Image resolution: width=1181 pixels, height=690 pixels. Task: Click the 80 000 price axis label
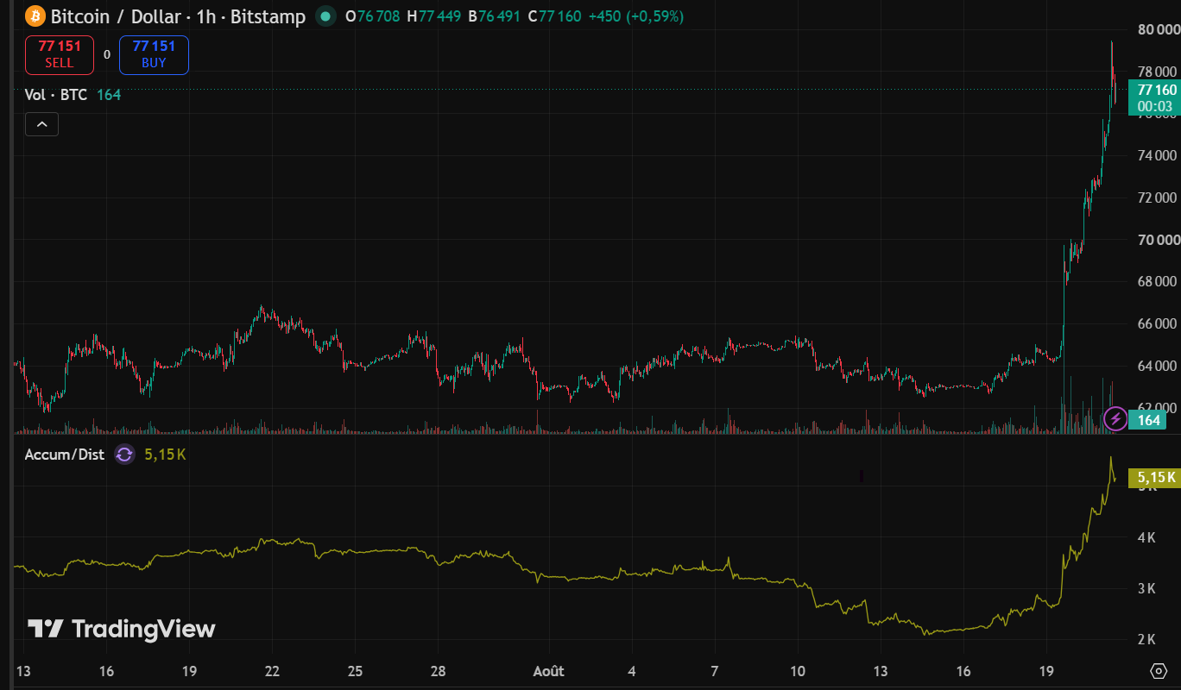[1158, 29]
